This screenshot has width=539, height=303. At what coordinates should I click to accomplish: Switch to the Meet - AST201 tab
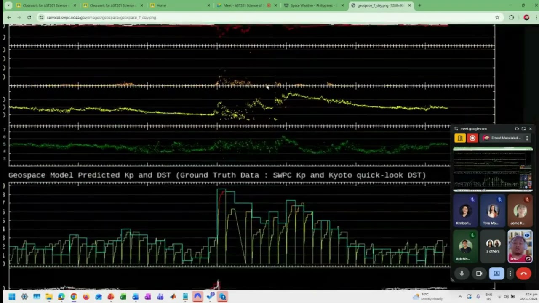[247, 5]
